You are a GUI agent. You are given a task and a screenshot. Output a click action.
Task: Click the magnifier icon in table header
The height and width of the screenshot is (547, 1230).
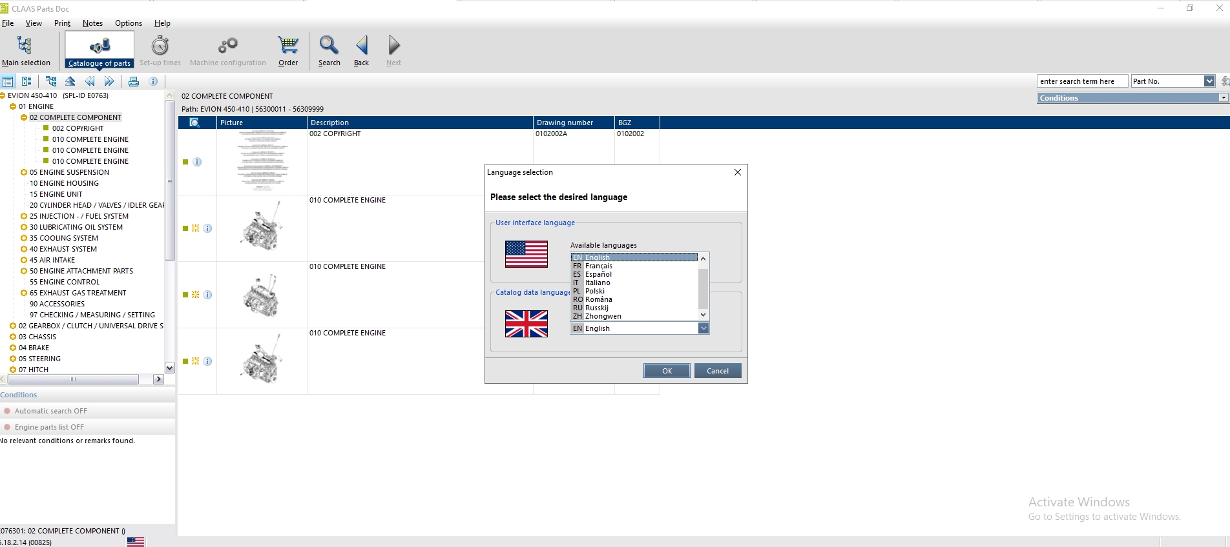[194, 123]
